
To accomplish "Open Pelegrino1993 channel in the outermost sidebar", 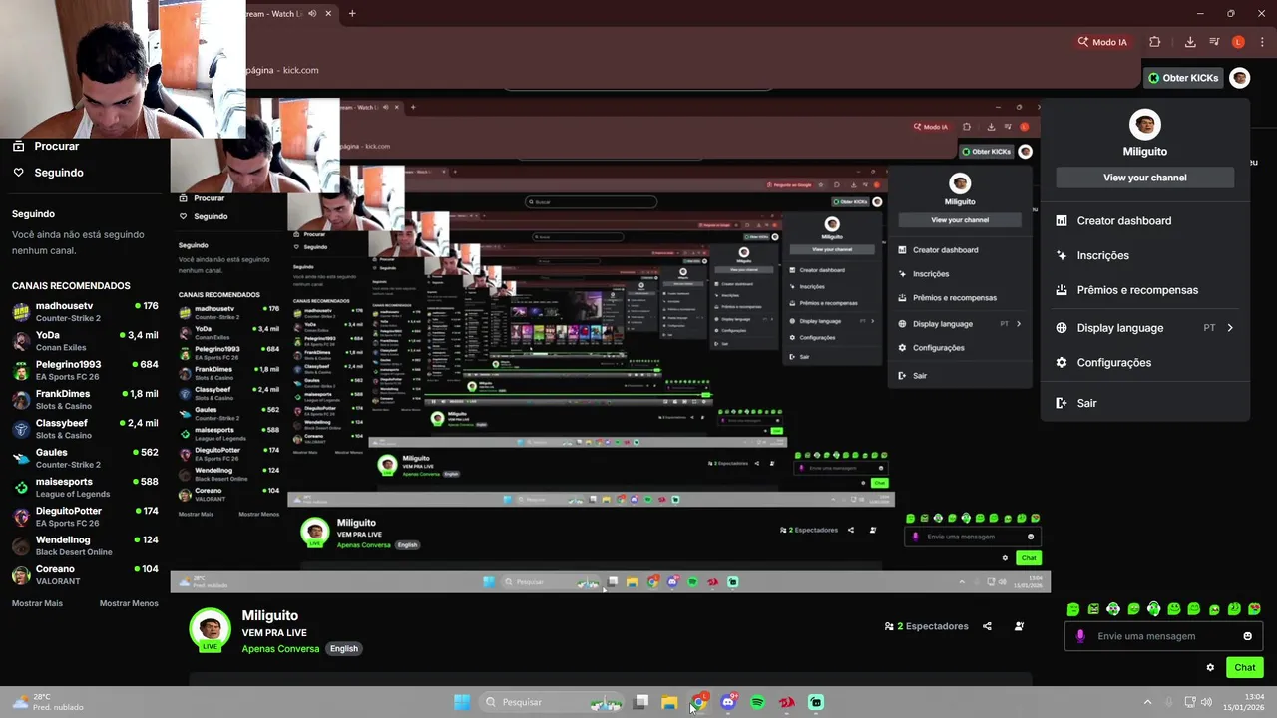I will [85, 370].
